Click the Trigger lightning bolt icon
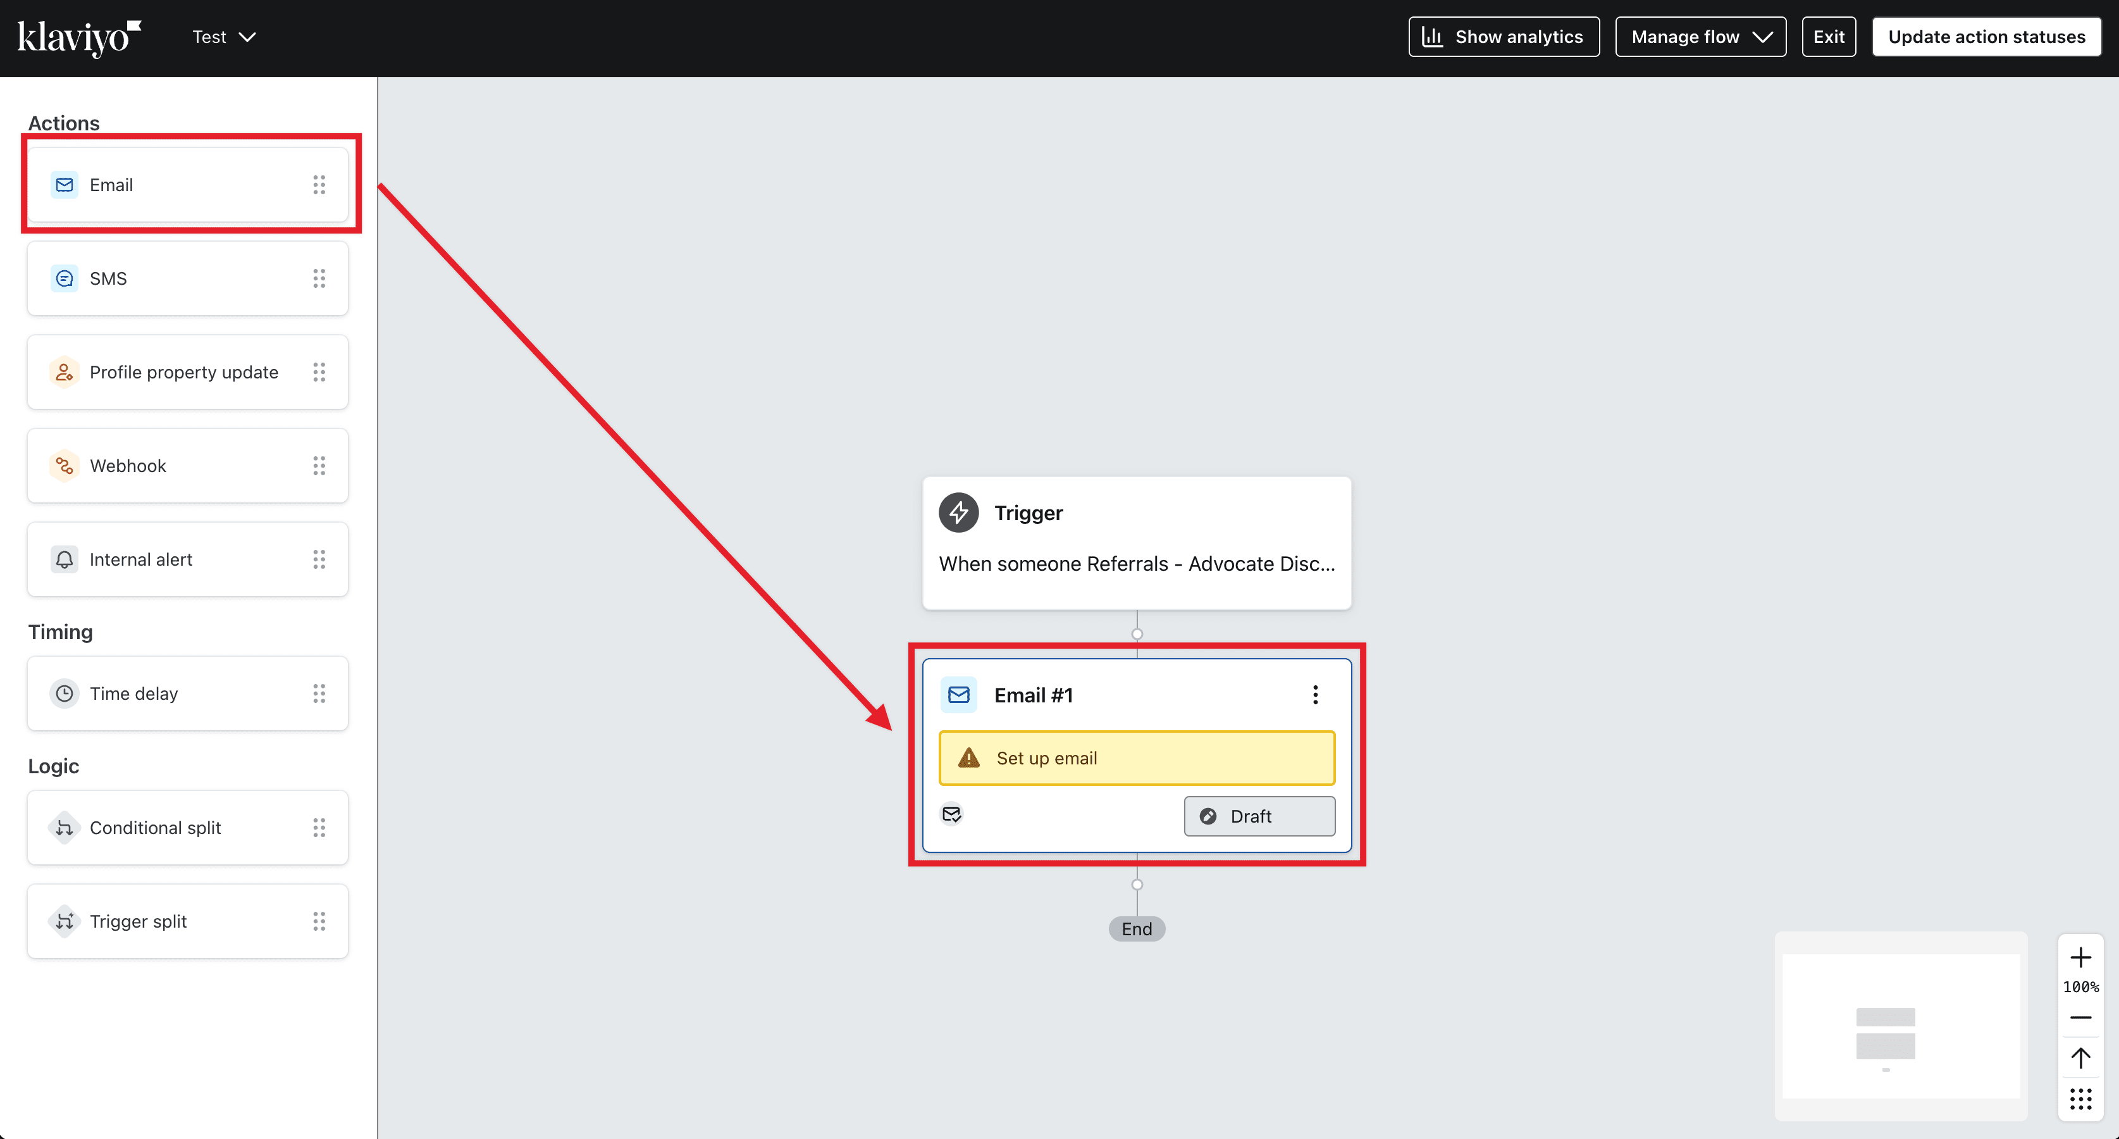 point(958,513)
